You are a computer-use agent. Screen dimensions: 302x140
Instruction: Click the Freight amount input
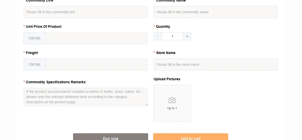pyautogui.click(x=97, y=64)
